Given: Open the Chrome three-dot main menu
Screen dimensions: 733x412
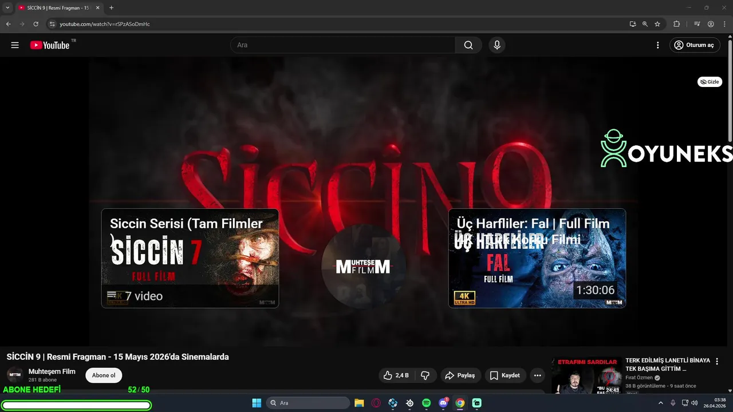Looking at the screenshot, I should [724, 24].
